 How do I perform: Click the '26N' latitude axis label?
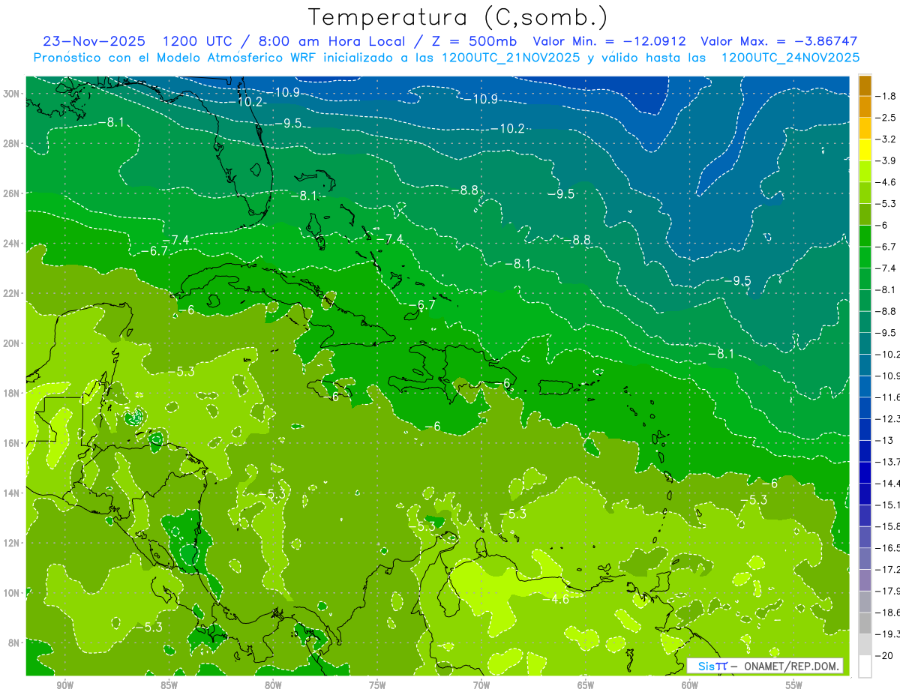coord(10,193)
